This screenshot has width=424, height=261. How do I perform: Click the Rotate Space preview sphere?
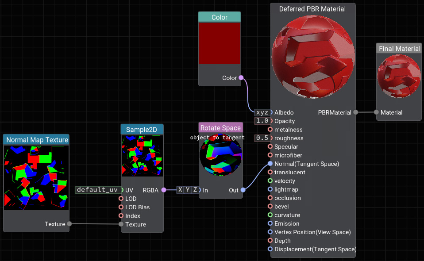coord(221,154)
